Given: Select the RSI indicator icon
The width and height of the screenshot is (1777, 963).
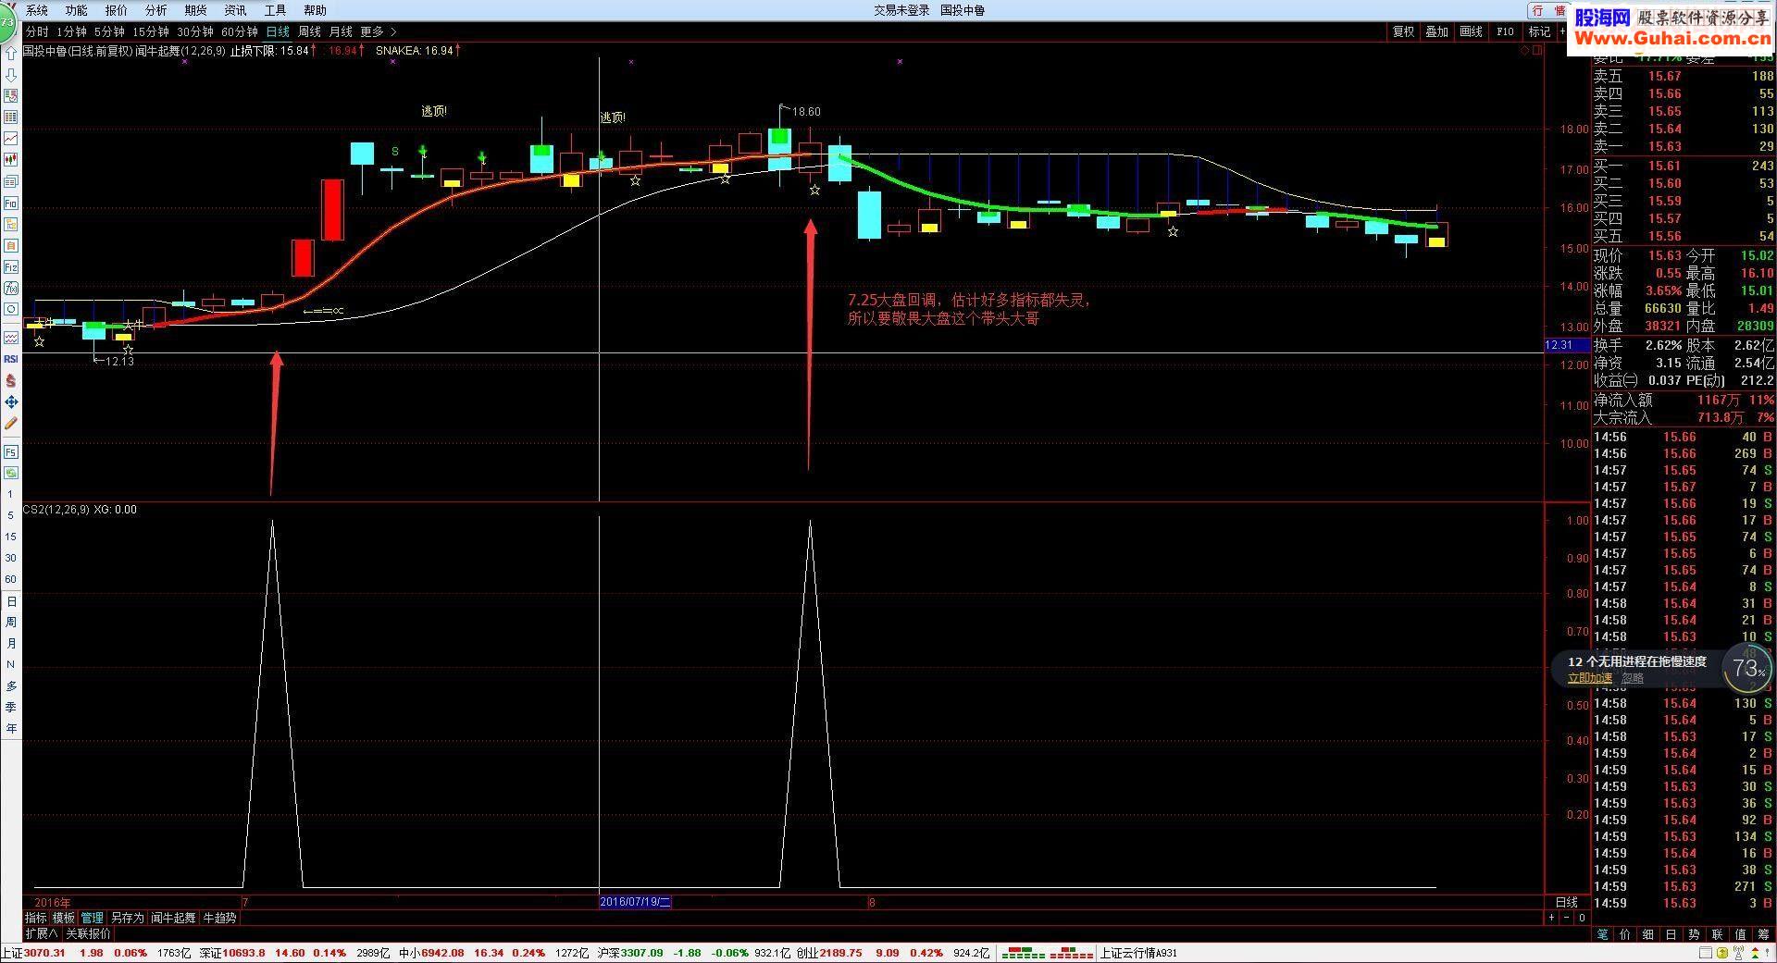Looking at the screenshot, I should 11,359.
